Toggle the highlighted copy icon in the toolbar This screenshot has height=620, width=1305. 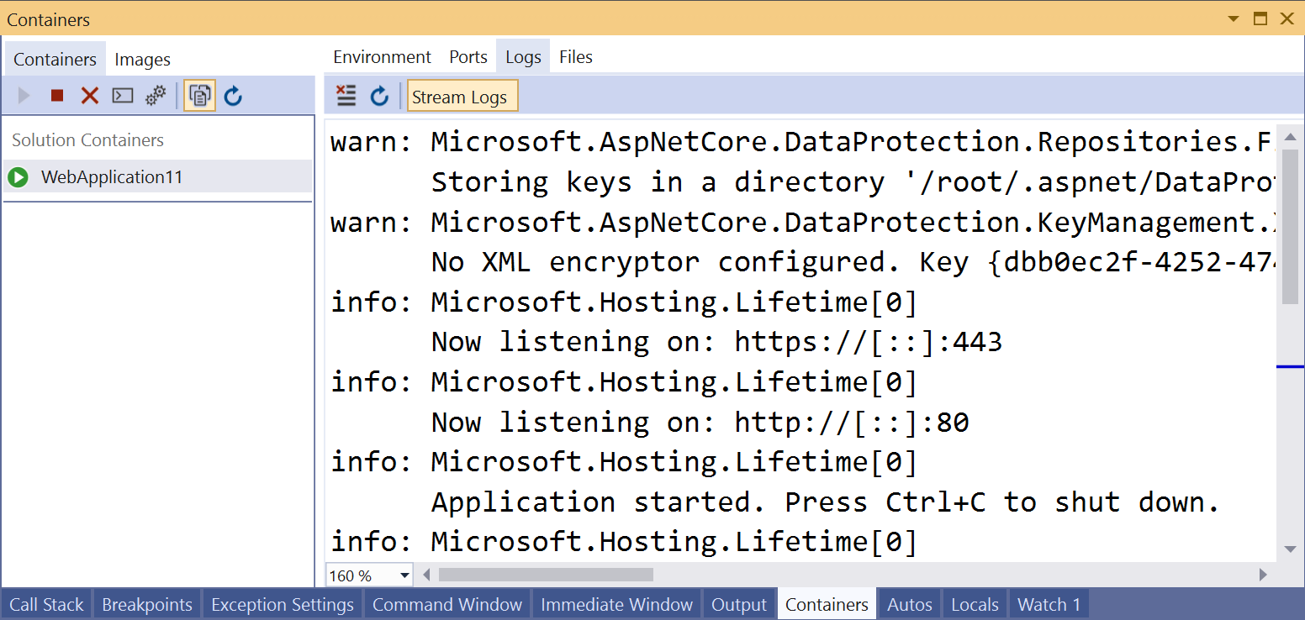199,95
